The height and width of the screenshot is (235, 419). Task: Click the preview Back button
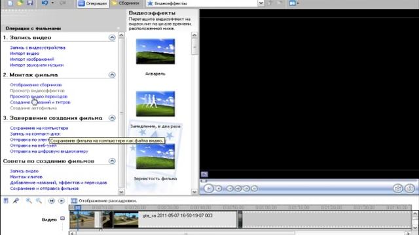click(230, 189)
